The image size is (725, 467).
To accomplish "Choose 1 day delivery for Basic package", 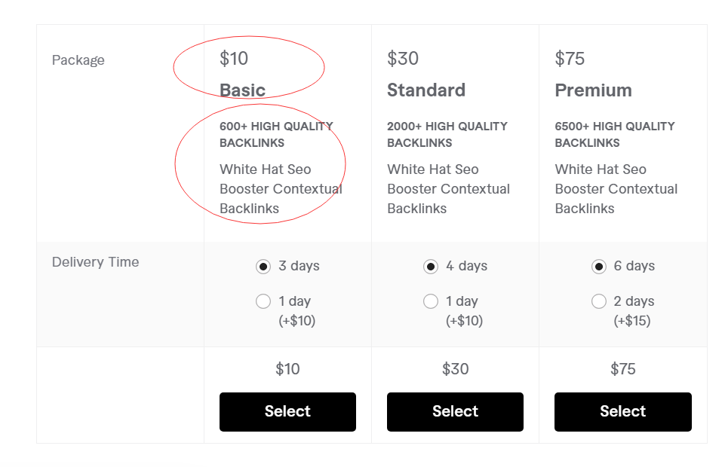I will [263, 301].
